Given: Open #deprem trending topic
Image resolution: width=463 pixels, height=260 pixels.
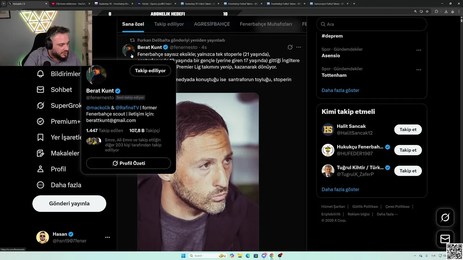Looking at the screenshot, I should click(x=332, y=36).
